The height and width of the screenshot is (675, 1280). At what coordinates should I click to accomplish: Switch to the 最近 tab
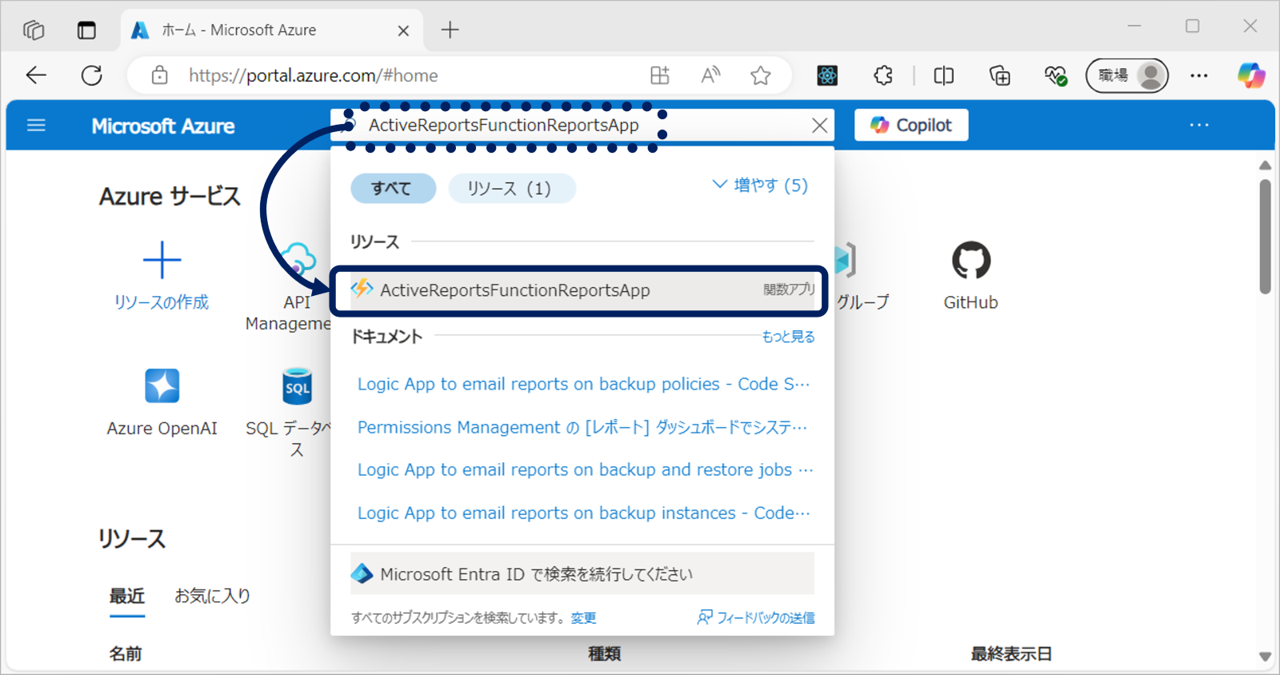127,596
